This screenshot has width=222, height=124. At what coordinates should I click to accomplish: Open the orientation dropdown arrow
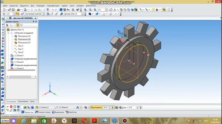coord(117,10)
